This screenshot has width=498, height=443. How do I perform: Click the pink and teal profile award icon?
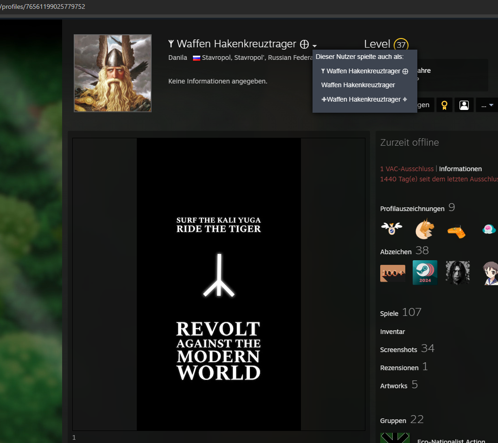click(x=489, y=229)
